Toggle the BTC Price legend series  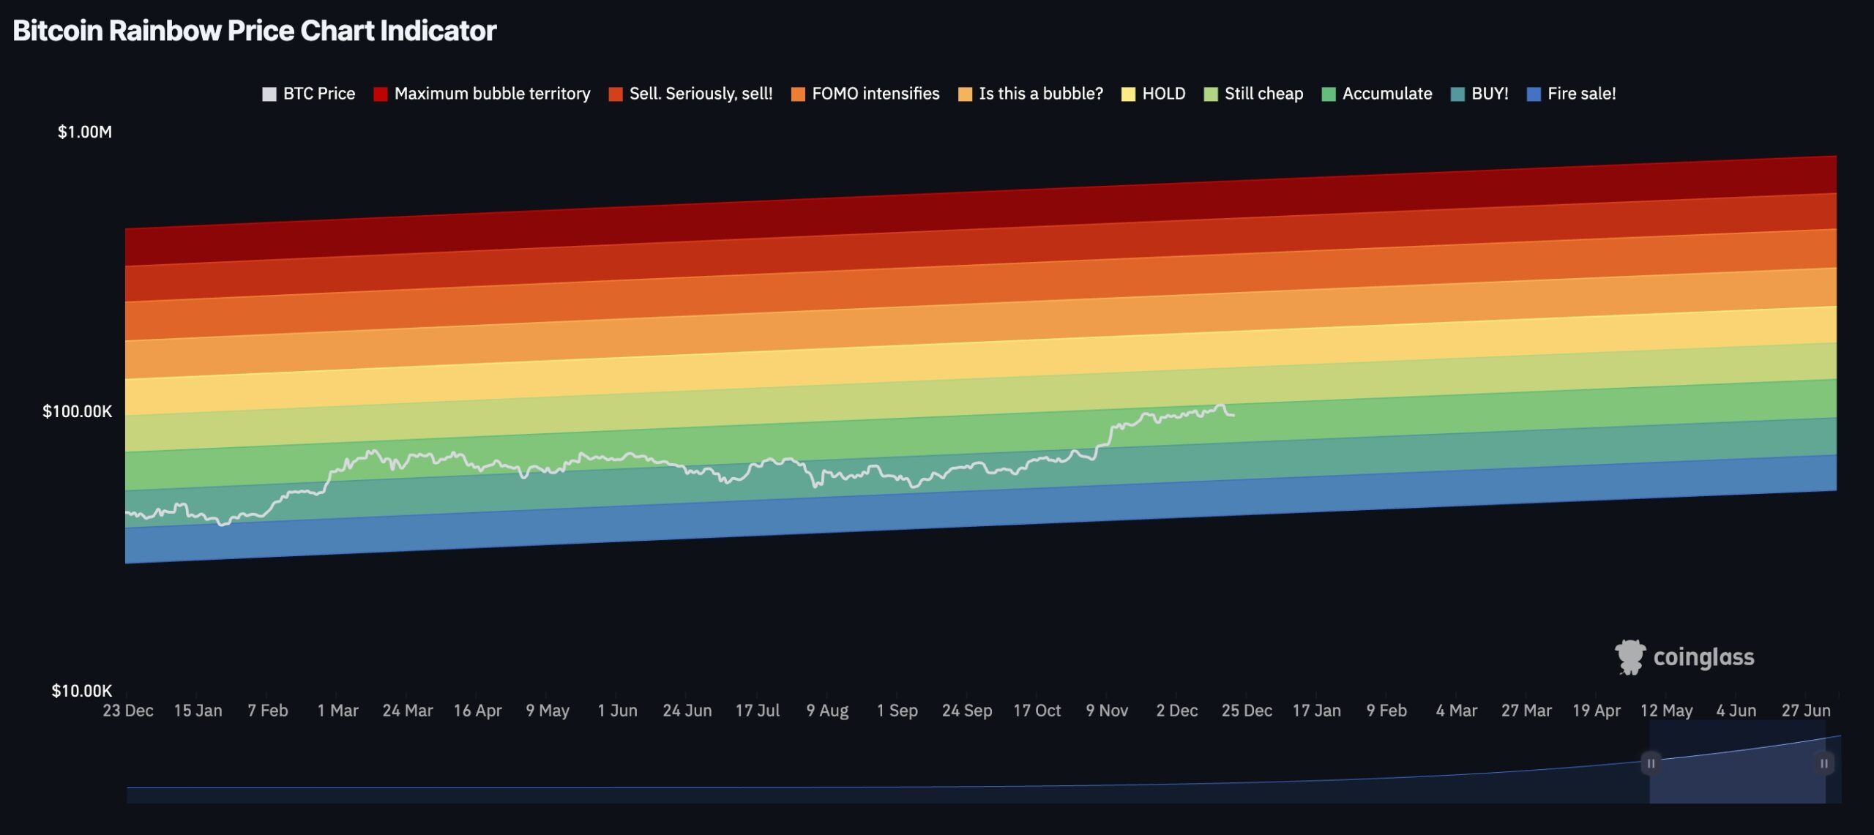click(309, 94)
